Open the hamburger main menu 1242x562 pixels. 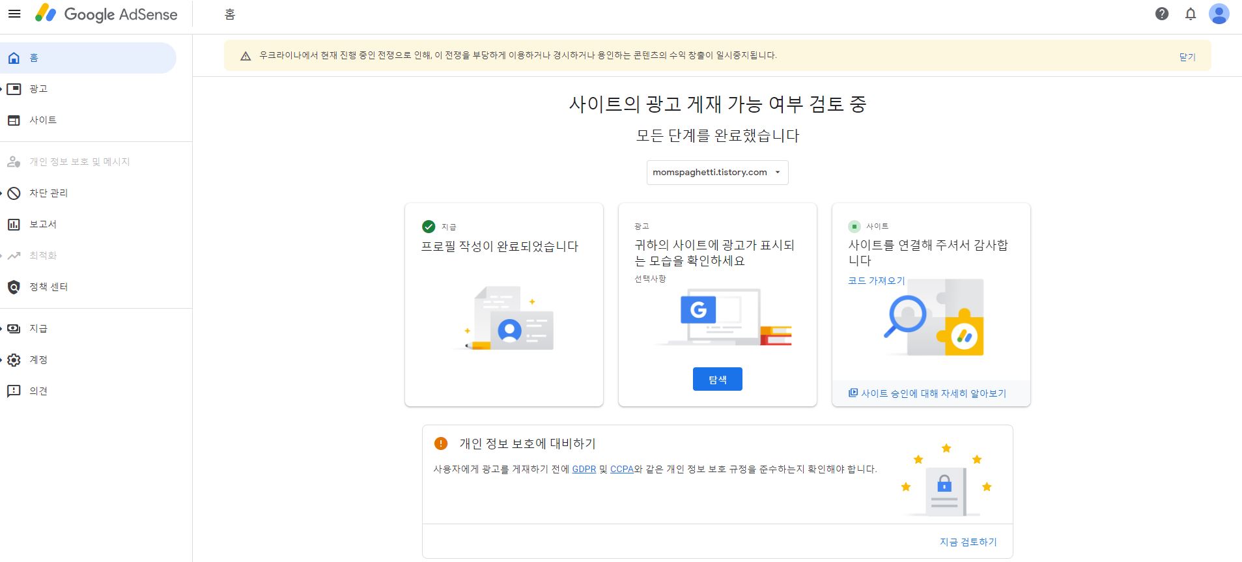[x=14, y=14]
